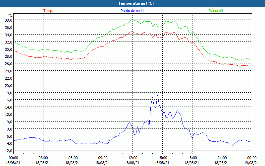Select the 03:00 time label on the x-axis
The image size is (265, 166).
43,158
